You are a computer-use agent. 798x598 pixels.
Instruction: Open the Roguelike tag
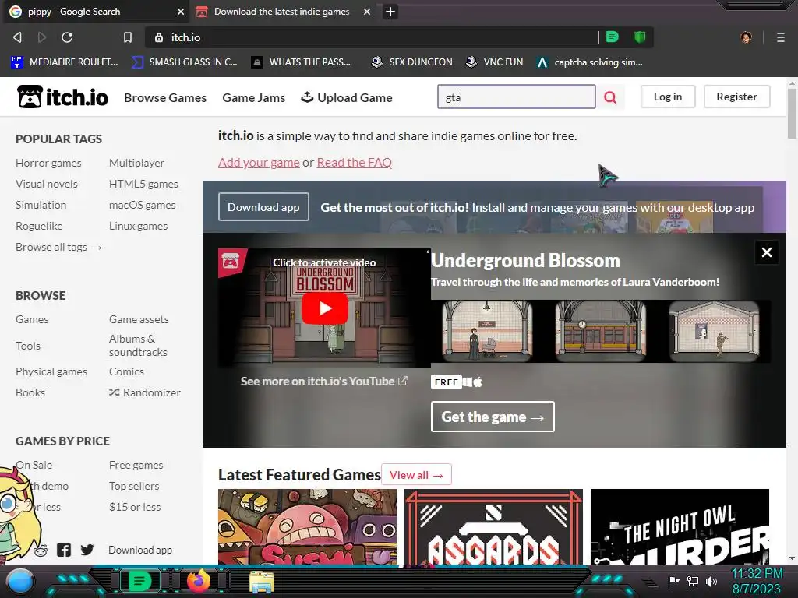coord(39,226)
